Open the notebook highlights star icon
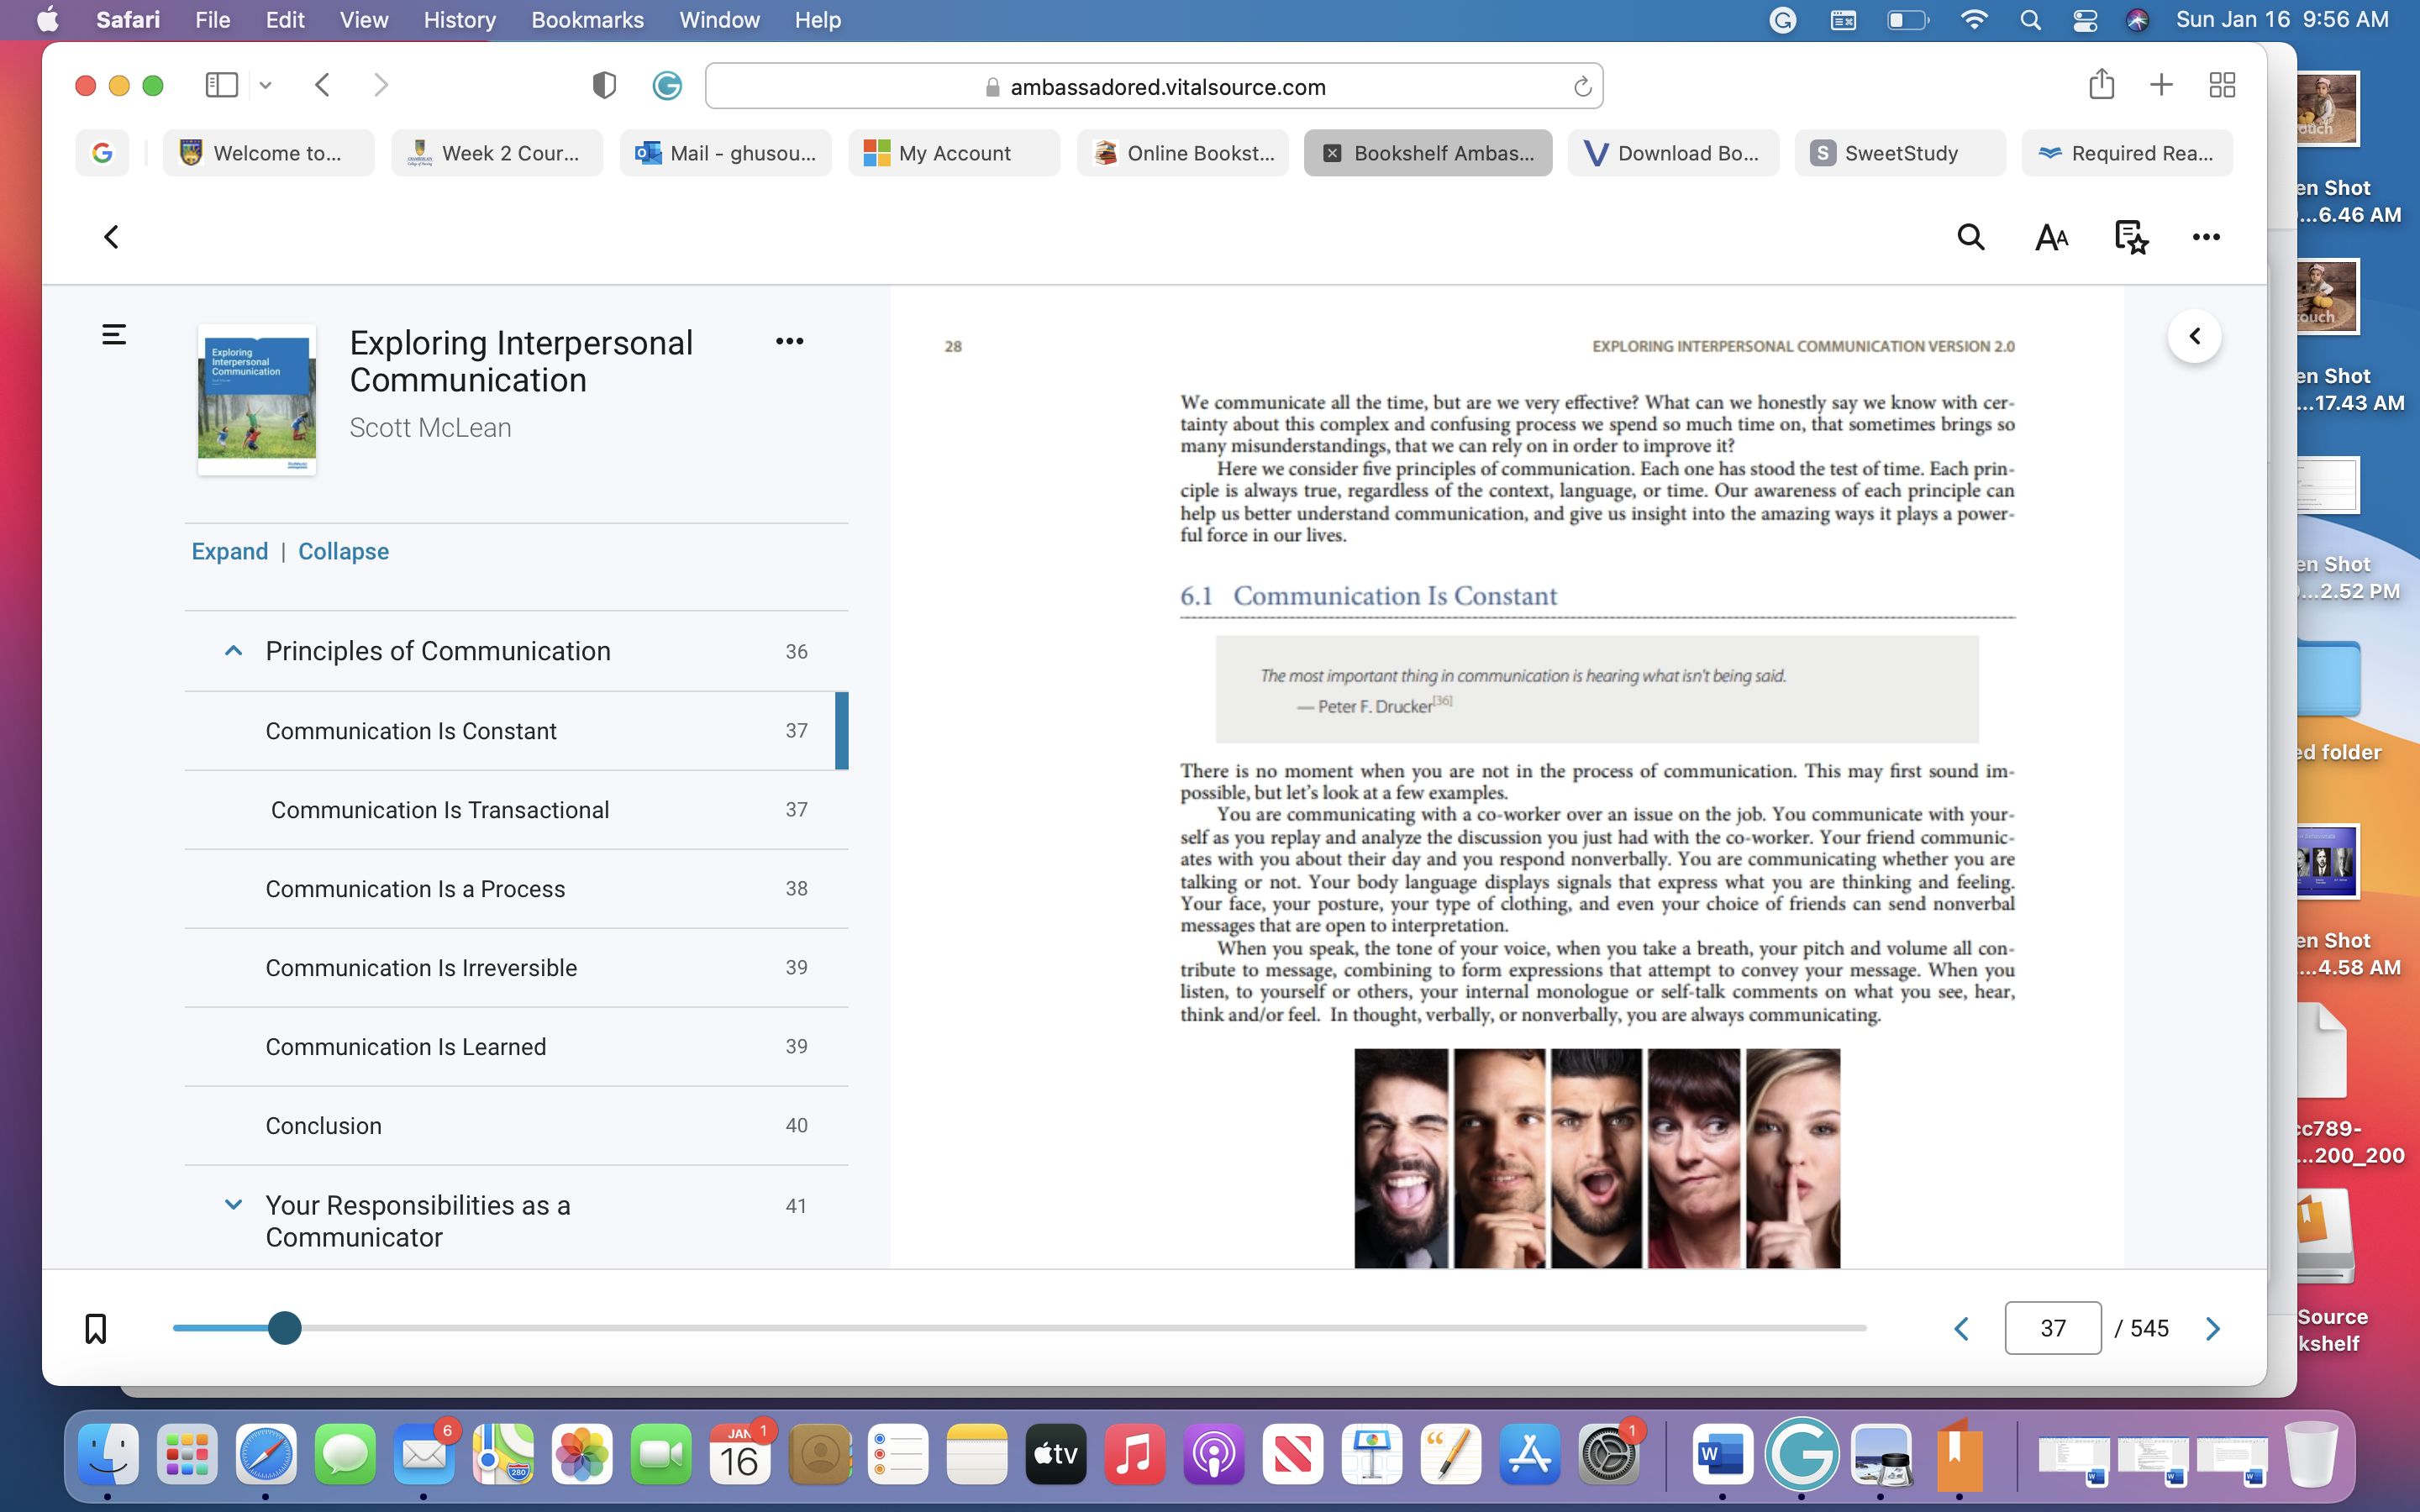The image size is (2420, 1512). [x=2131, y=237]
